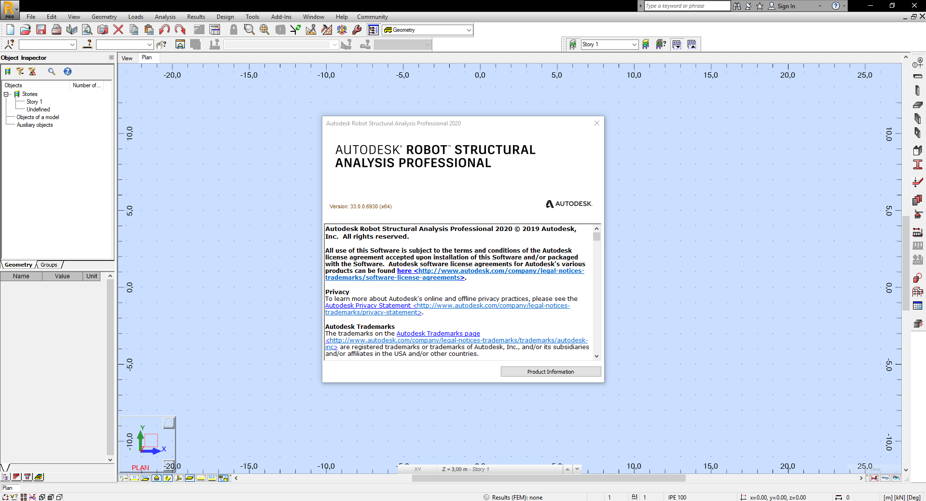926x501 pixels.
Task: Click the Redo arrow icon
Action: tap(180, 30)
